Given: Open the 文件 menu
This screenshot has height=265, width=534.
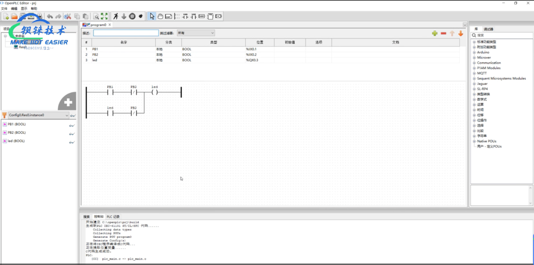Looking at the screenshot, I should [x=4, y=8].
